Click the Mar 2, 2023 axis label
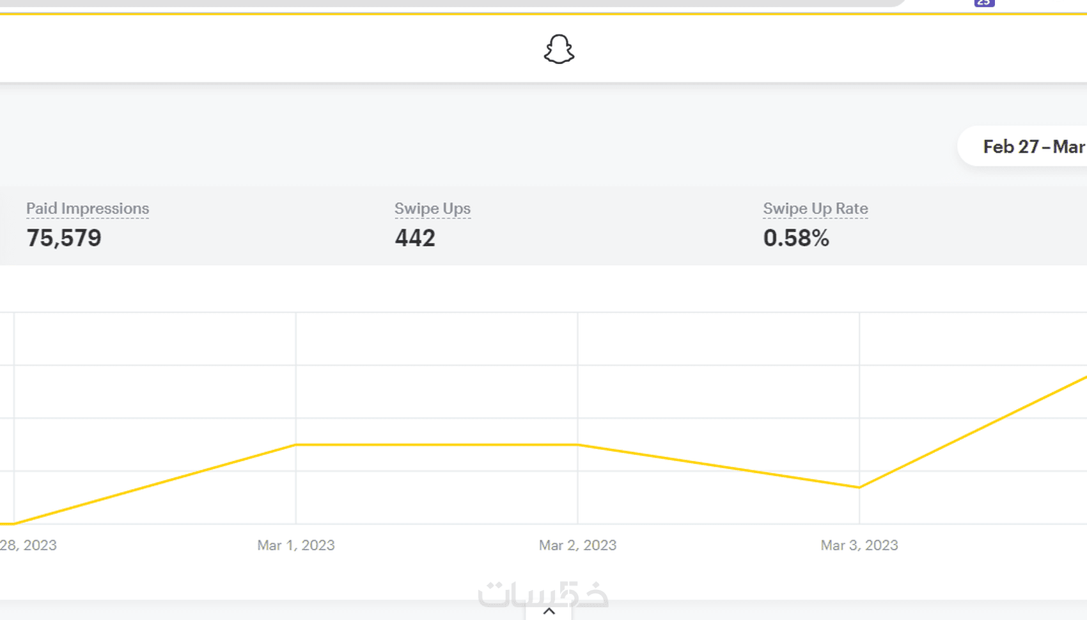Image resolution: width=1087 pixels, height=620 pixels. [578, 545]
